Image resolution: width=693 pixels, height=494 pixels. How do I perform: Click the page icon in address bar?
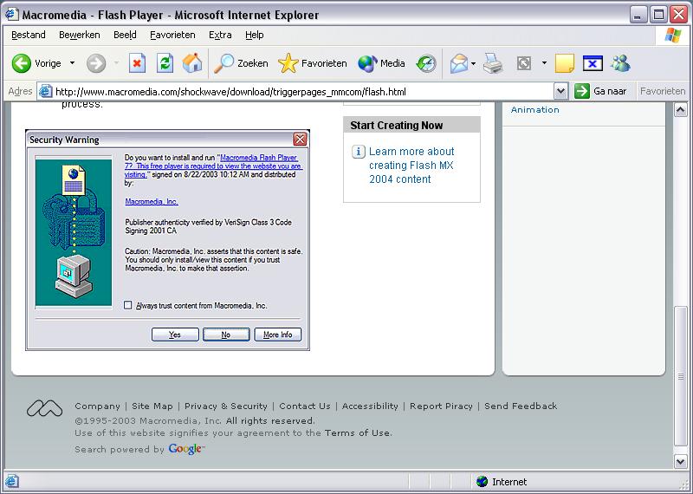(x=45, y=92)
